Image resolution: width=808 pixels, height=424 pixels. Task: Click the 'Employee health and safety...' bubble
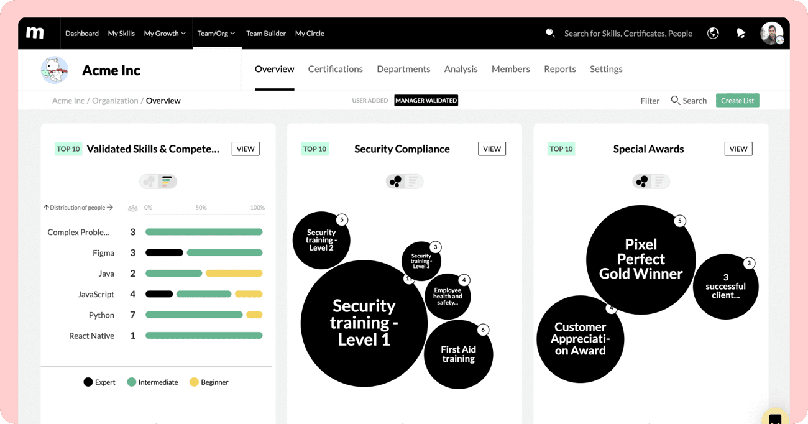(x=448, y=297)
